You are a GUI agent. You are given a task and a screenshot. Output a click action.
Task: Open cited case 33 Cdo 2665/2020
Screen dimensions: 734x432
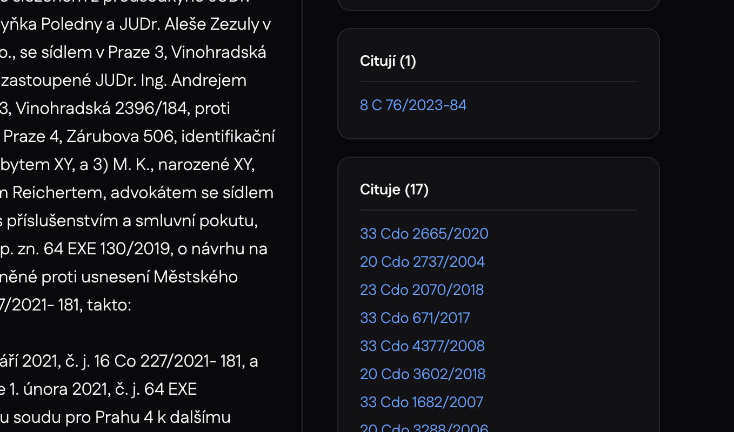[424, 233]
